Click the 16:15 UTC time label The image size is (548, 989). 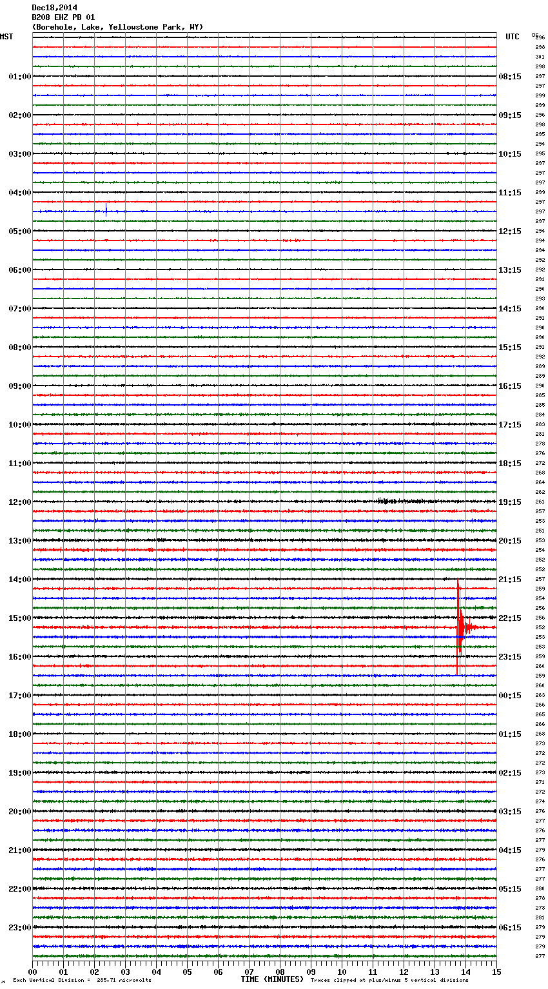510,386
